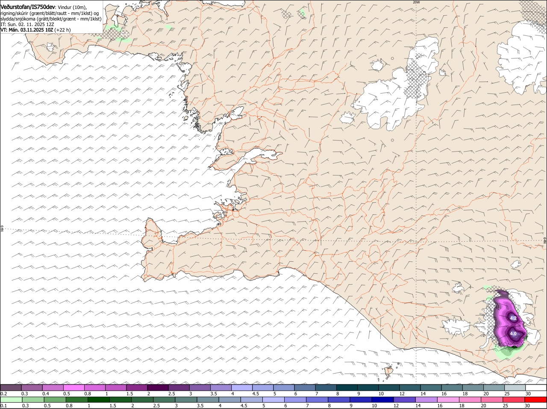
Task: Click top-row legend swatch between 4 and 4.5
Action: pos(242,387)
